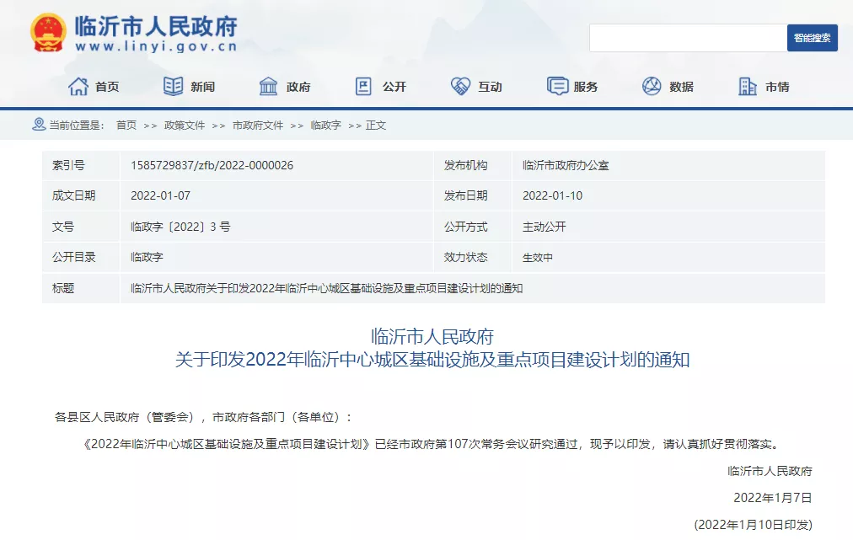Click the home house icon
Image resolution: width=853 pixels, height=540 pixels.
tap(78, 87)
